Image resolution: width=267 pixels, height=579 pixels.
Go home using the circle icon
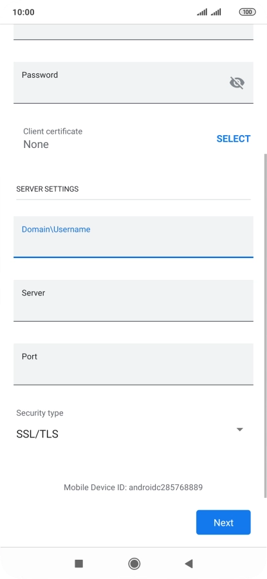point(134,564)
